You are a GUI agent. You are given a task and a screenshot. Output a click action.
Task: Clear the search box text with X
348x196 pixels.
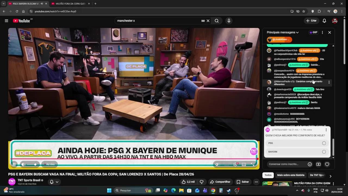point(208,21)
